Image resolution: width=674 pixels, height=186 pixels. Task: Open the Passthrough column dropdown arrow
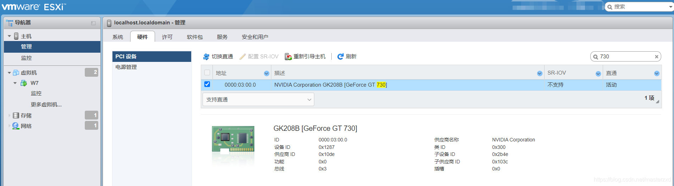click(x=657, y=73)
